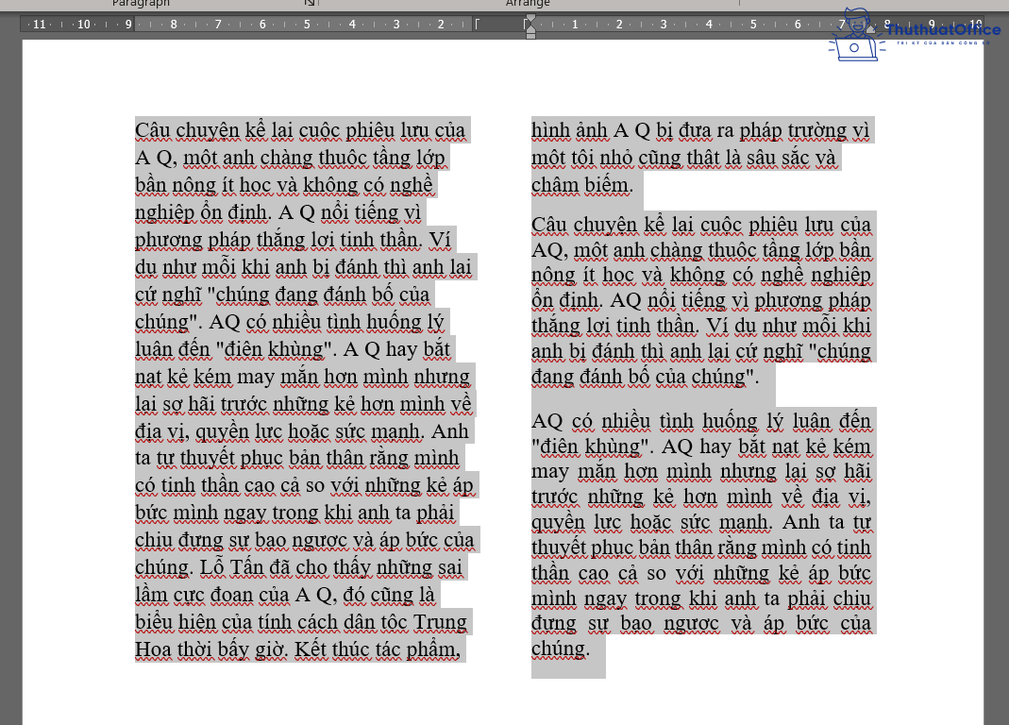
Task: Click the line "luận đến "điên khùng". A Q hay bắt"
Action: tap(293, 349)
